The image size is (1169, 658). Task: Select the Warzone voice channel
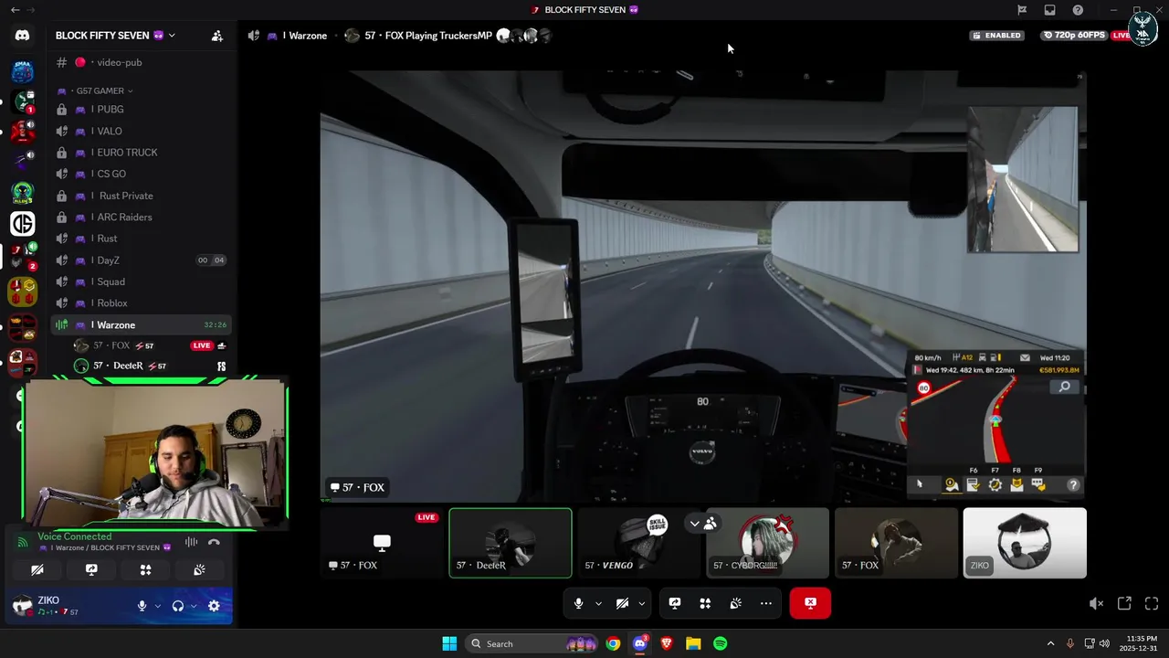click(142, 325)
